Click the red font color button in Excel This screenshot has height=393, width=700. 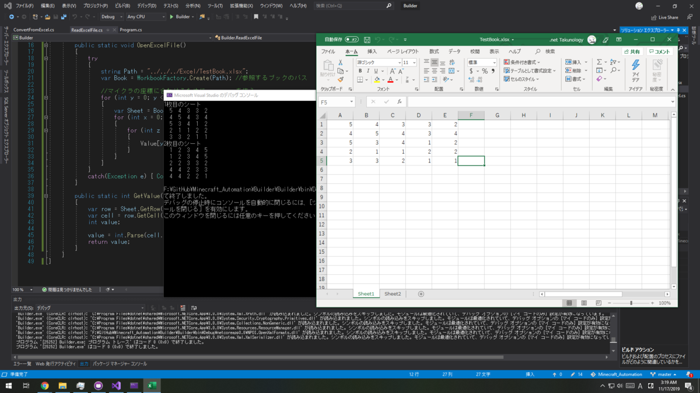coord(391,80)
